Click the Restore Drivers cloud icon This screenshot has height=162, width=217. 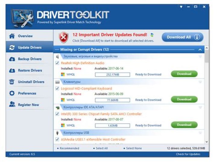12,70
